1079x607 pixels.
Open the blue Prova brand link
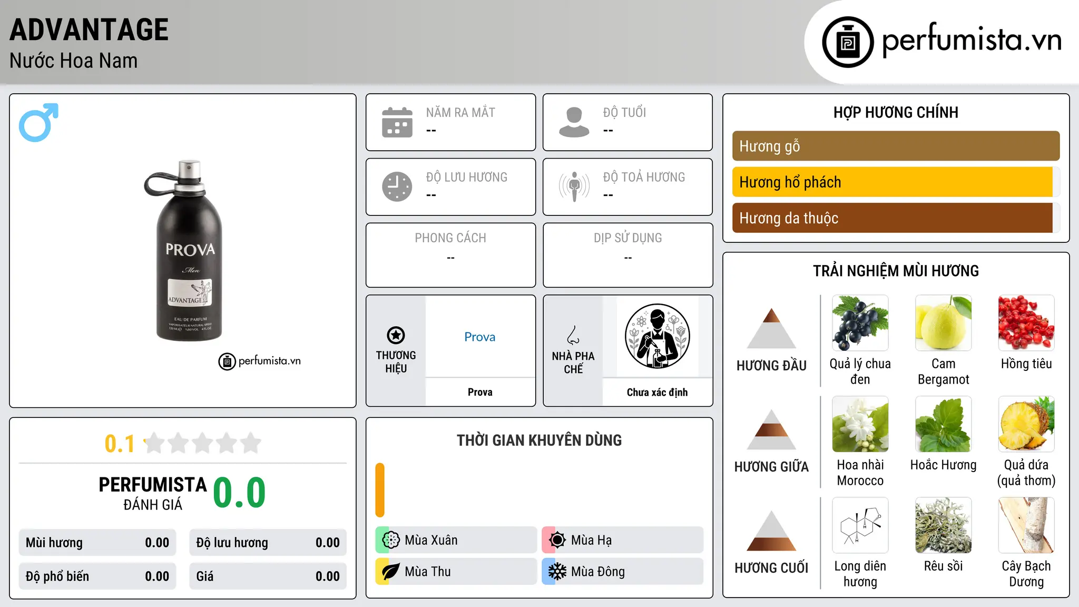click(x=480, y=337)
